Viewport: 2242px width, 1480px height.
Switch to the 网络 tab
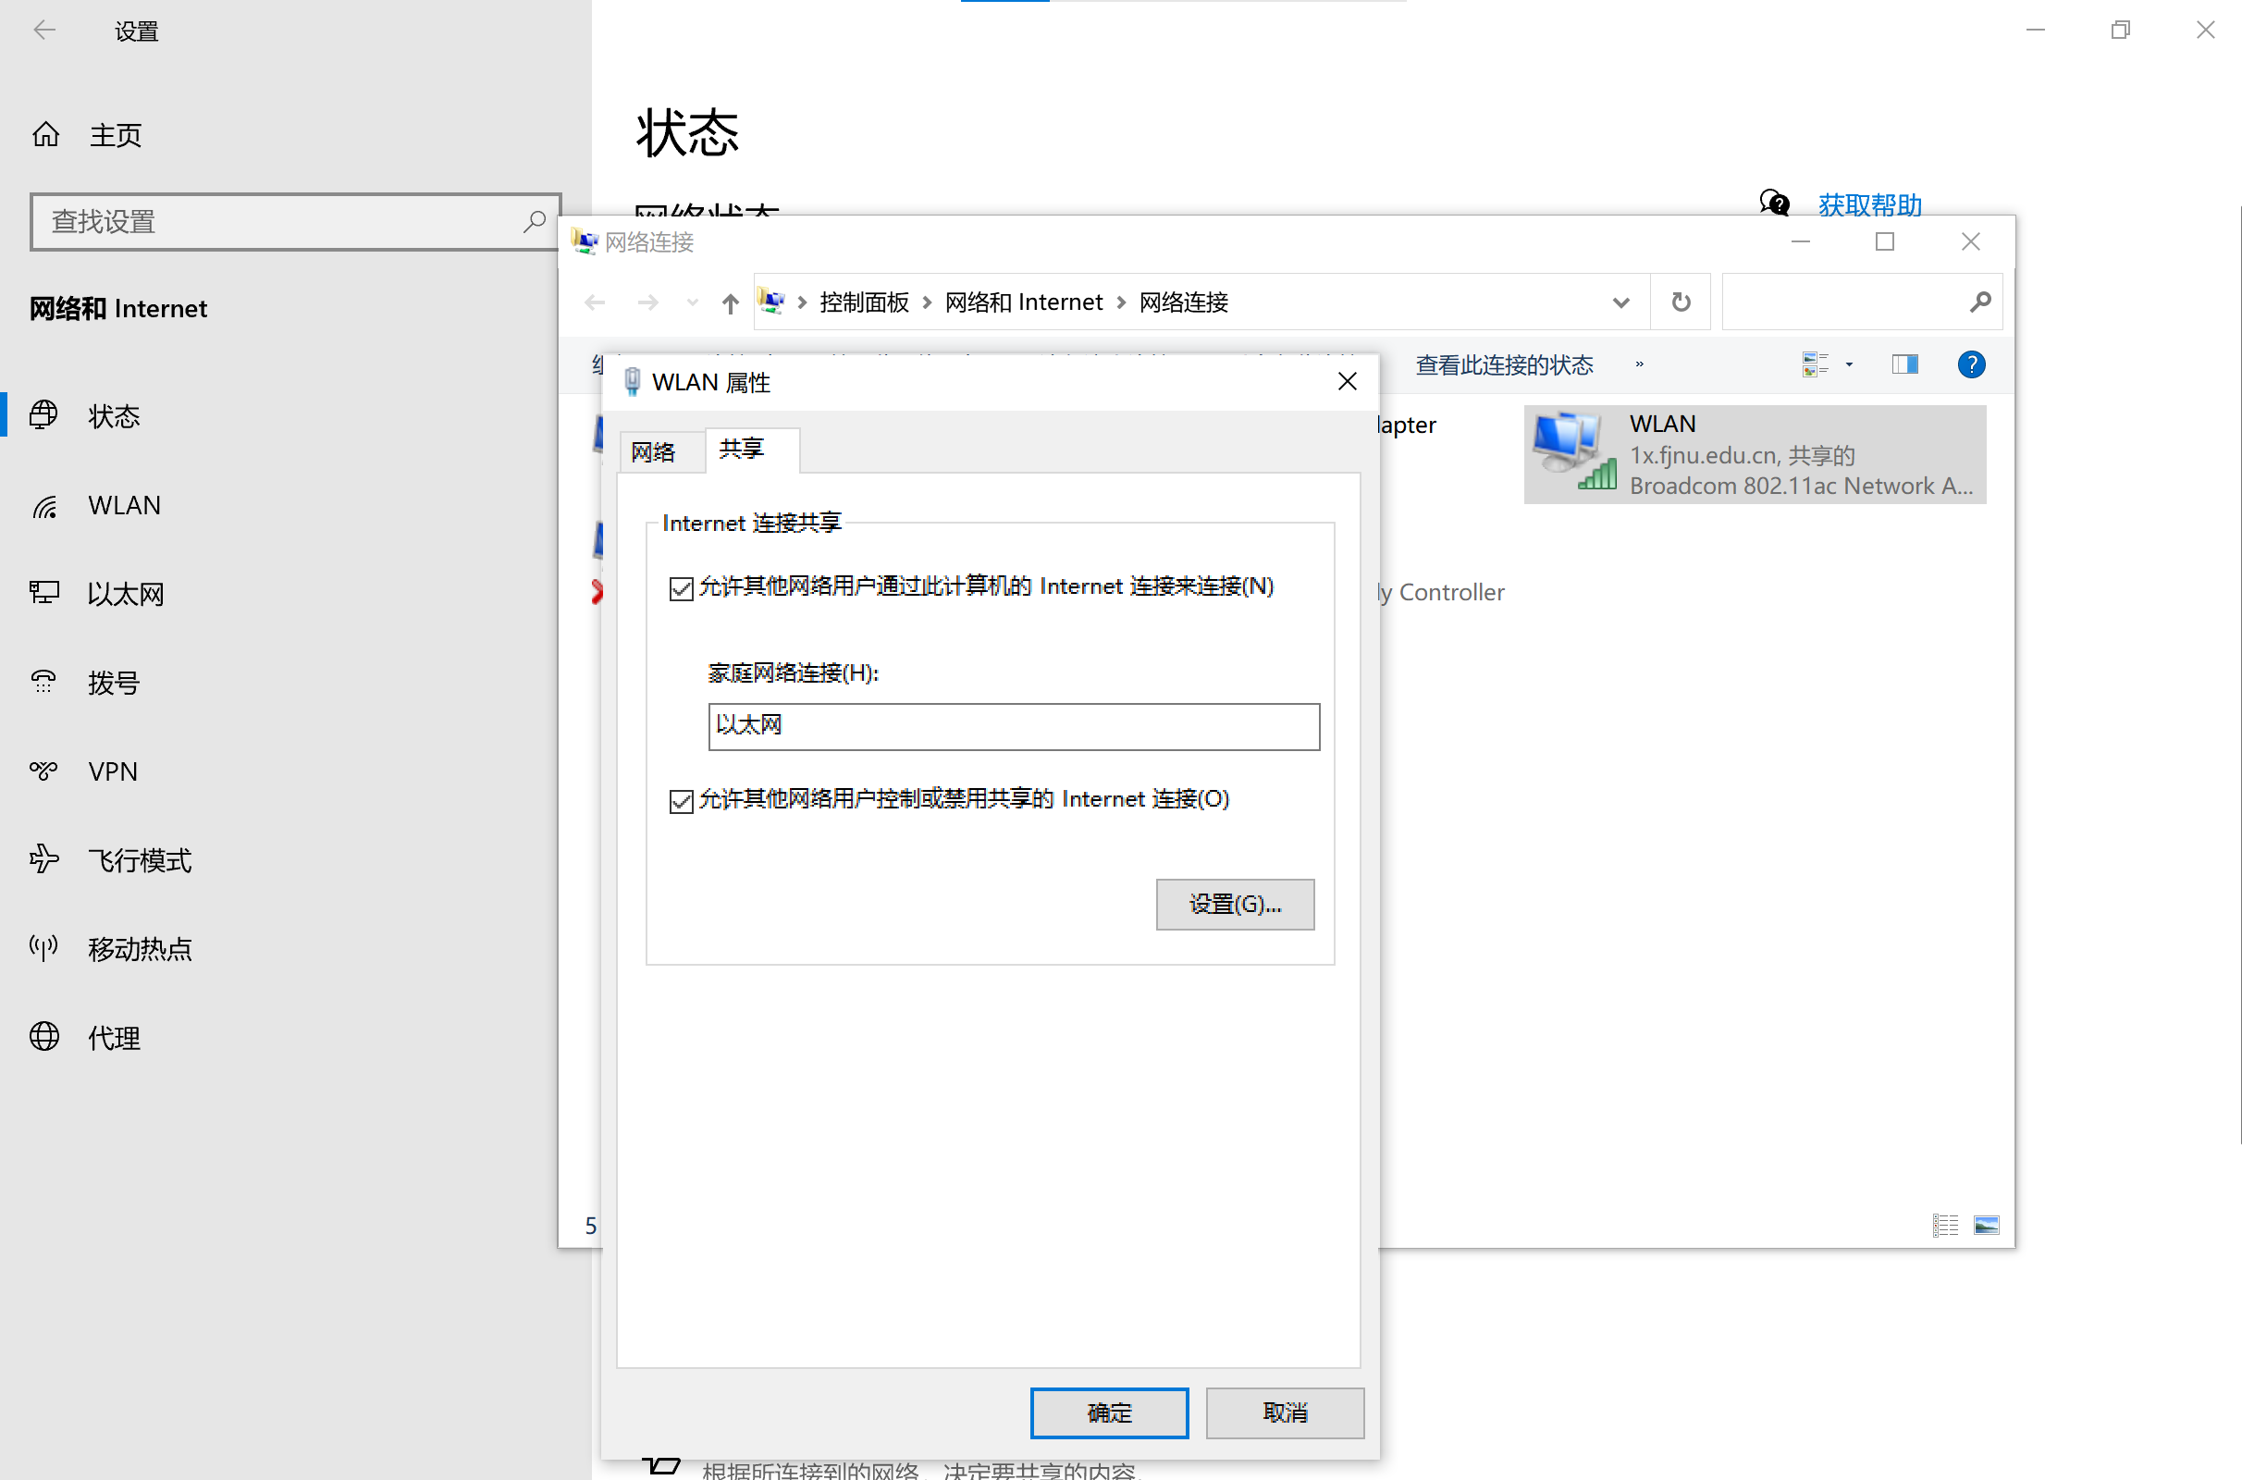(x=654, y=452)
